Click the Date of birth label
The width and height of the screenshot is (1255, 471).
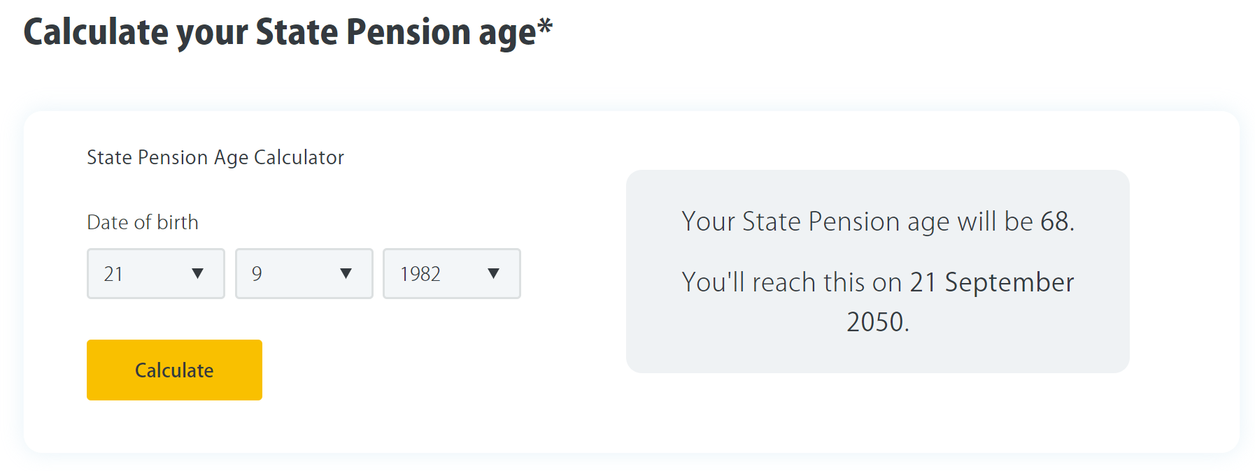pyautogui.click(x=143, y=222)
